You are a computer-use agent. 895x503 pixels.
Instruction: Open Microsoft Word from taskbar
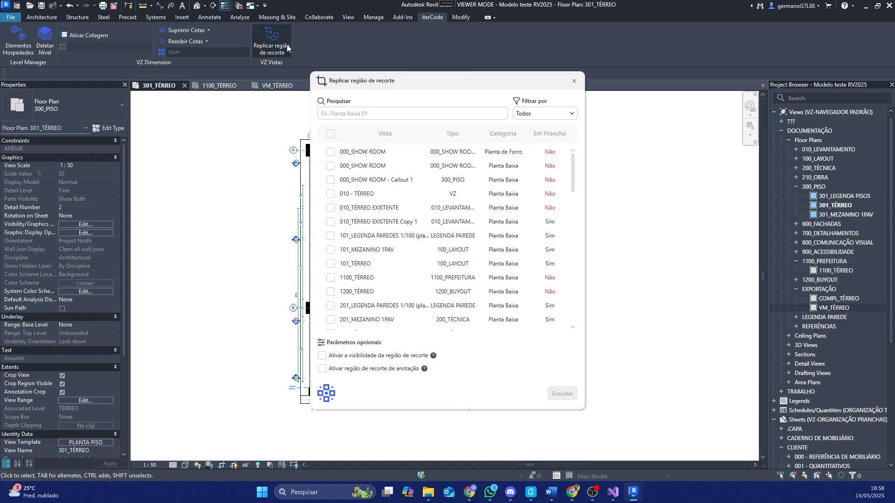click(x=551, y=492)
